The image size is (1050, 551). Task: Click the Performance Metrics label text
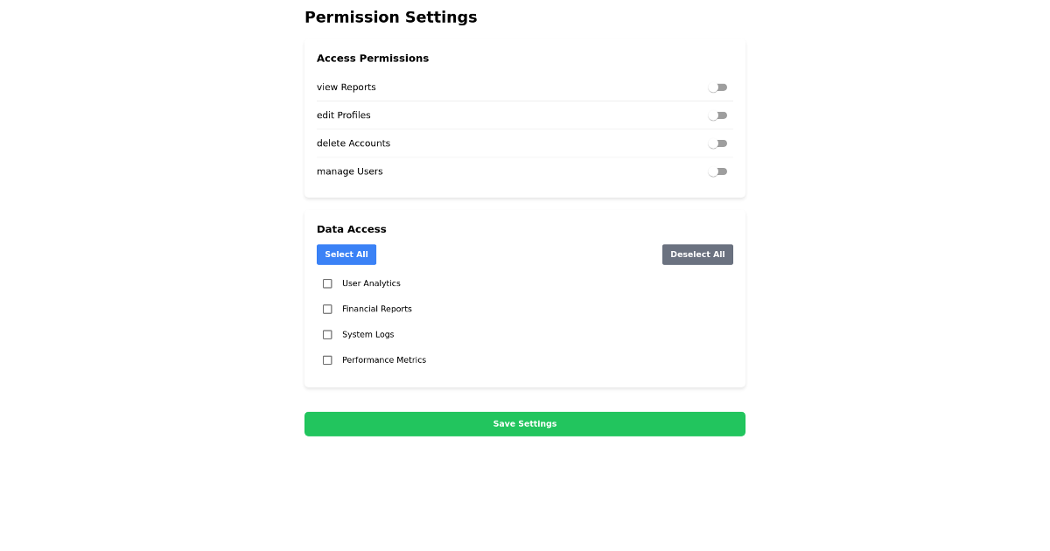click(384, 359)
